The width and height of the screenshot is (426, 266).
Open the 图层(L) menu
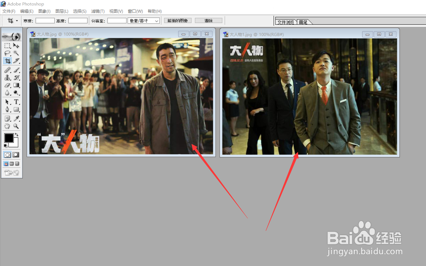pos(62,11)
